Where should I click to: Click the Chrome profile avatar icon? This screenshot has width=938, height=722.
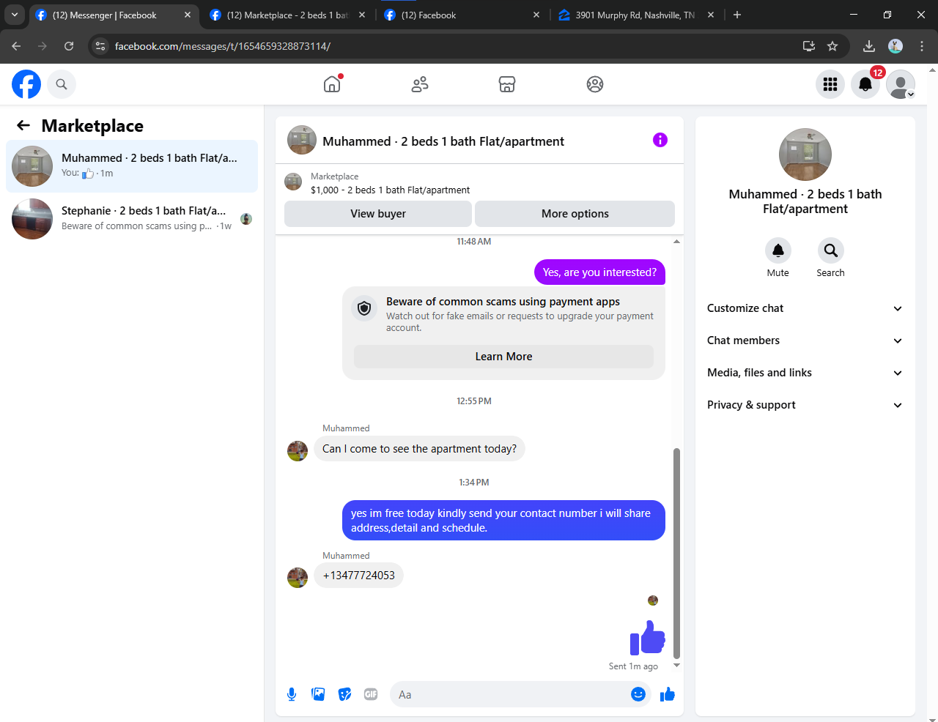pos(895,46)
